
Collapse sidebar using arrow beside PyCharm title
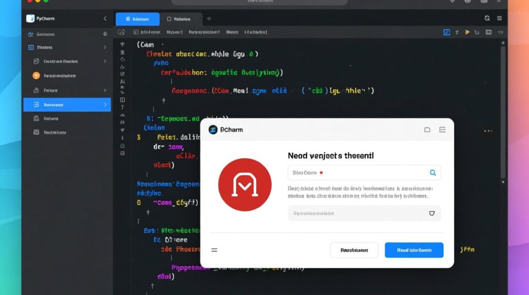pos(105,18)
